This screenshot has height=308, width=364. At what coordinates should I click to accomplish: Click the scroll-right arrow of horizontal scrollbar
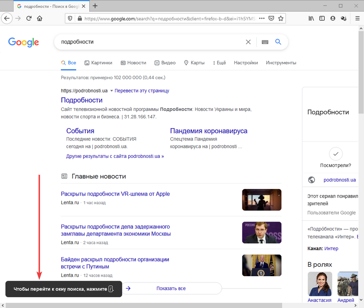pos(356,306)
